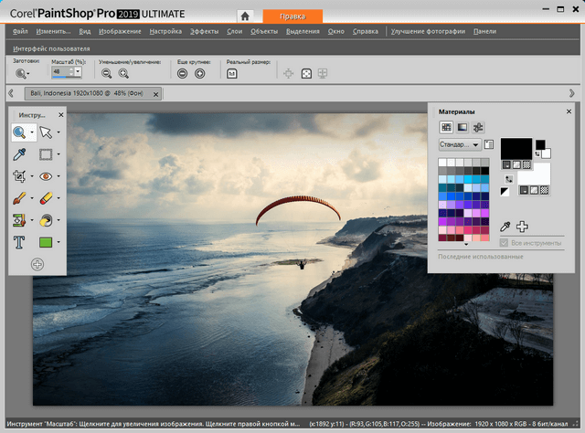This screenshot has width=585, height=433.
Task: Toggle the 'Все инструменты' checkbox
Action: click(504, 242)
